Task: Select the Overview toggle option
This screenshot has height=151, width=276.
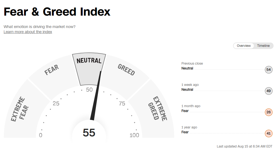Action: pos(244,46)
